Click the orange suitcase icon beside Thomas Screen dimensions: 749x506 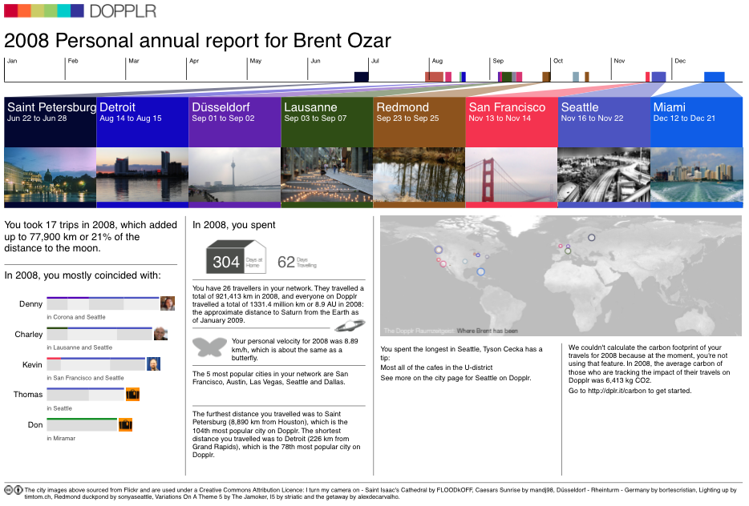(x=133, y=394)
